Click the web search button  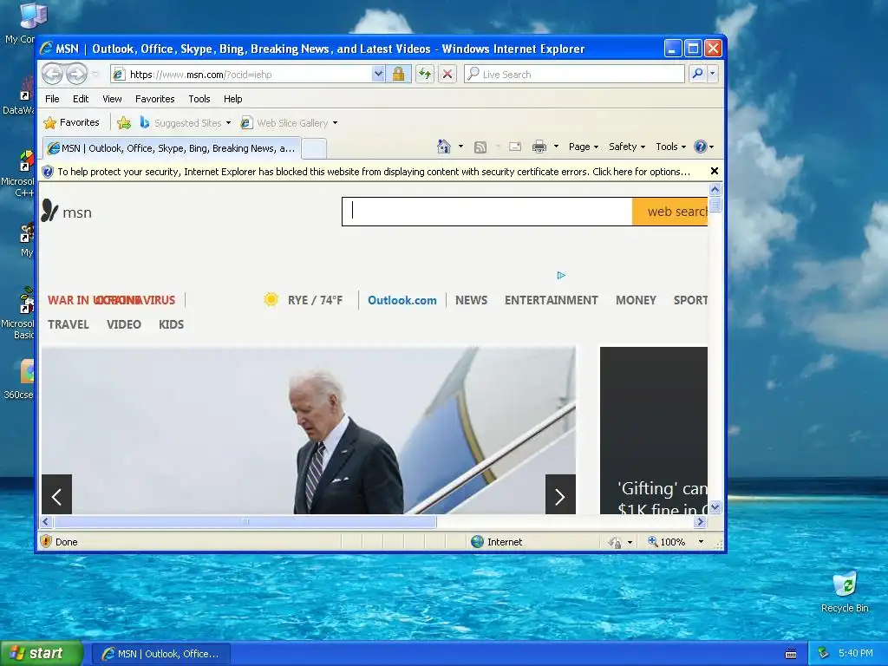pos(670,212)
